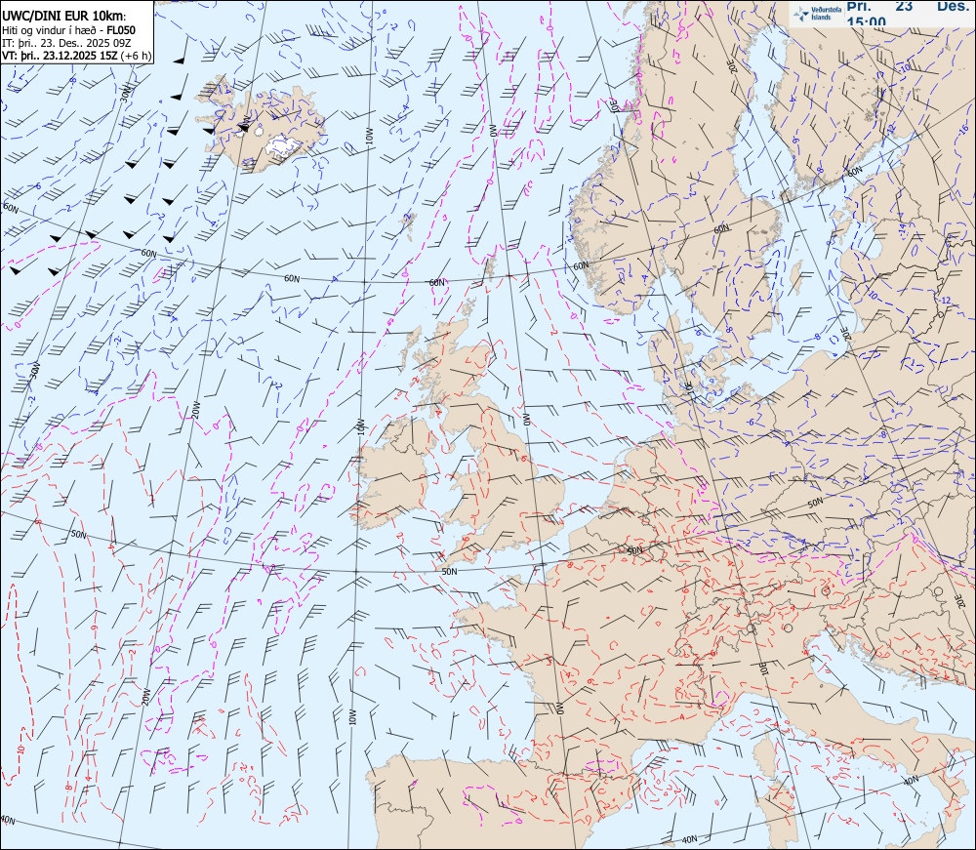Click the Veðurstofa Íslands logo emblem
Screen dimensions: 976x850
pyautogui.click(x=802, y=13)
